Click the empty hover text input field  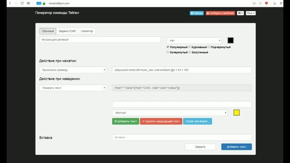pyautogui.click(x=182, y=104)
